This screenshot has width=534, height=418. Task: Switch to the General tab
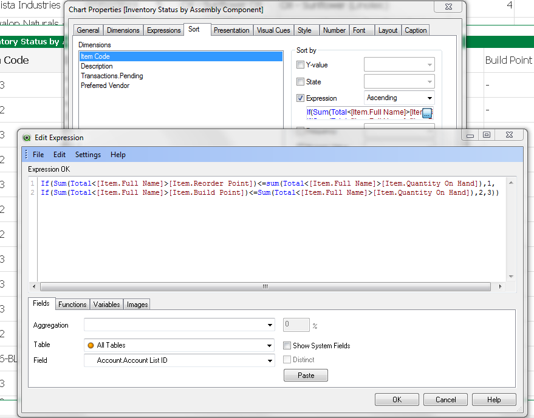(x=88, y=30)
